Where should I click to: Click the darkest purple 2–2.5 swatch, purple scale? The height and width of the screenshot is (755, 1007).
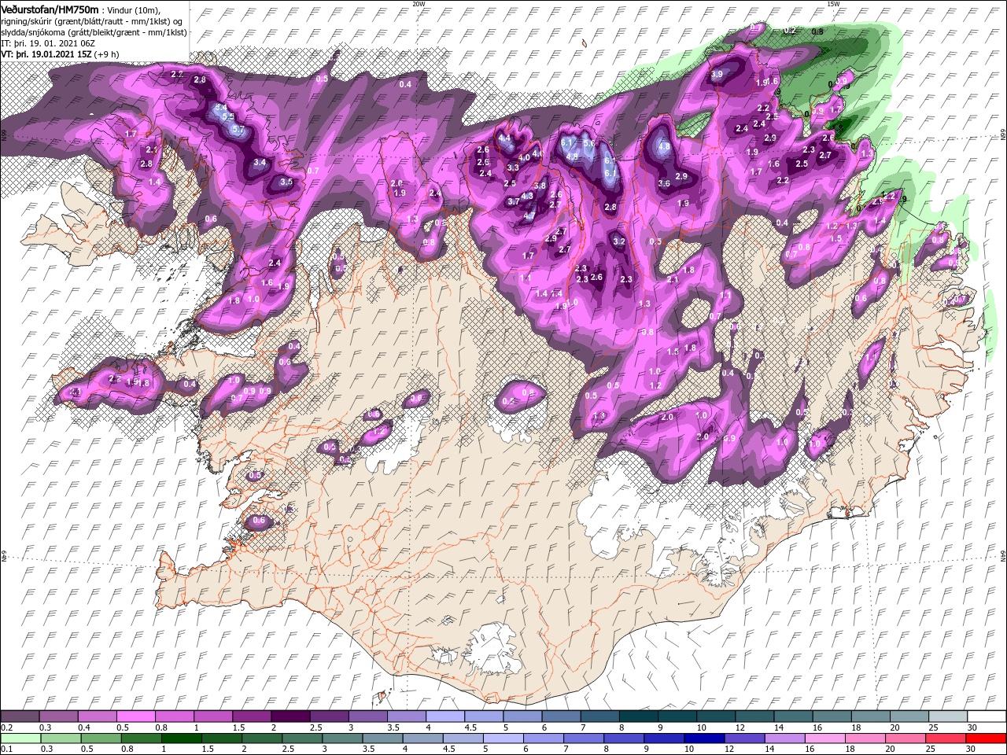(x=290, y=716)
